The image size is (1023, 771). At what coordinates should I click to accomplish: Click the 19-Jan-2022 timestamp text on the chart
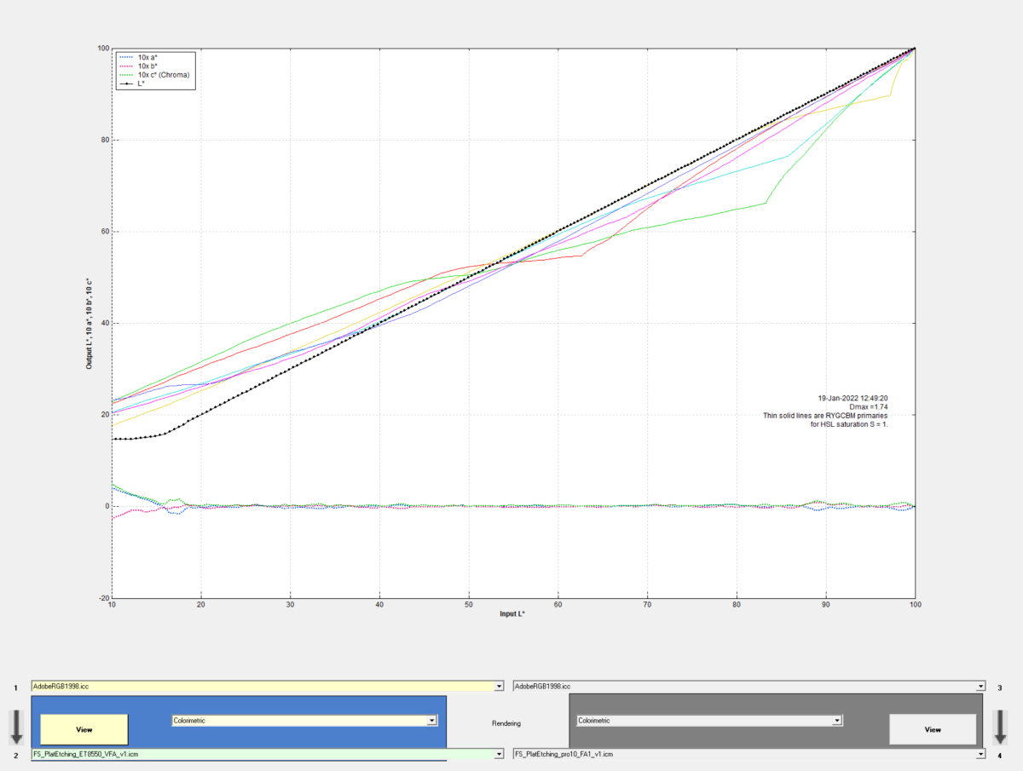(x=852, y=398)
